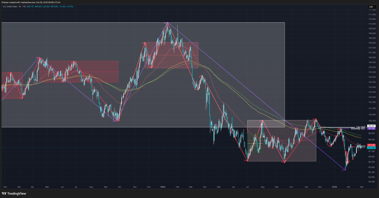Screen dimensions: 379x198
Task: Click the 107.000 price scale value
Action: pyautogui.click(x=372, y=52)
